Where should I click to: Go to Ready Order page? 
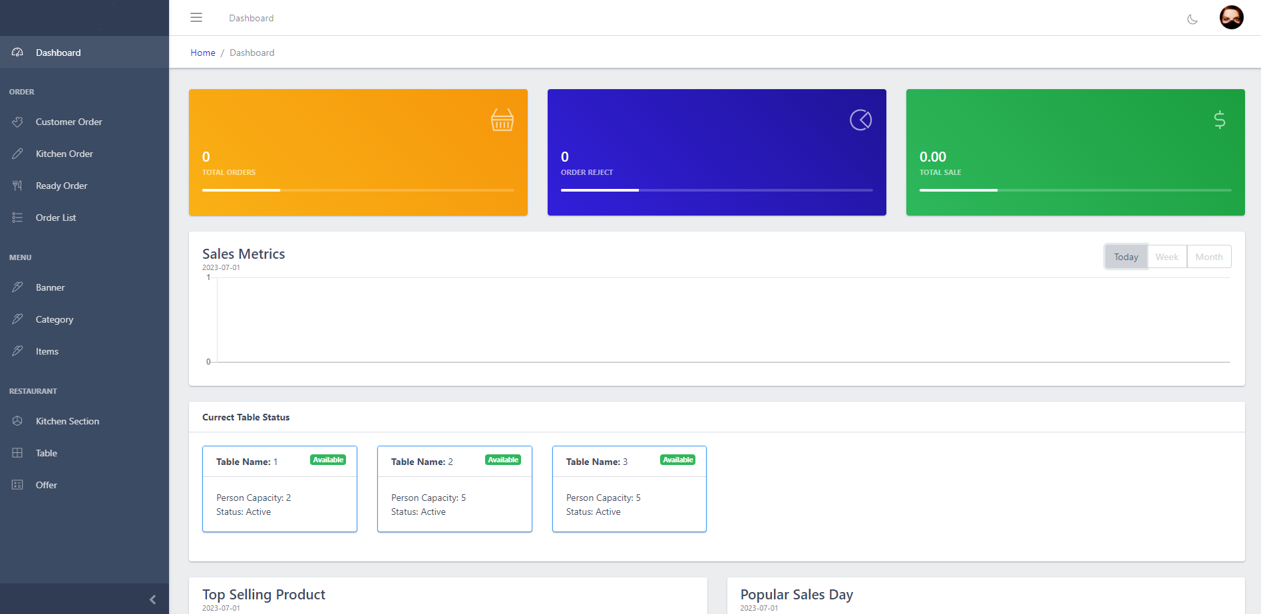85,186
